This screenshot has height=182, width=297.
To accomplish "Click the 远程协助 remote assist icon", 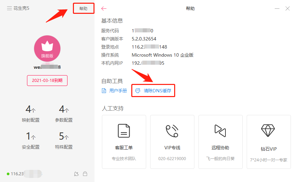I will coord(220,130).
